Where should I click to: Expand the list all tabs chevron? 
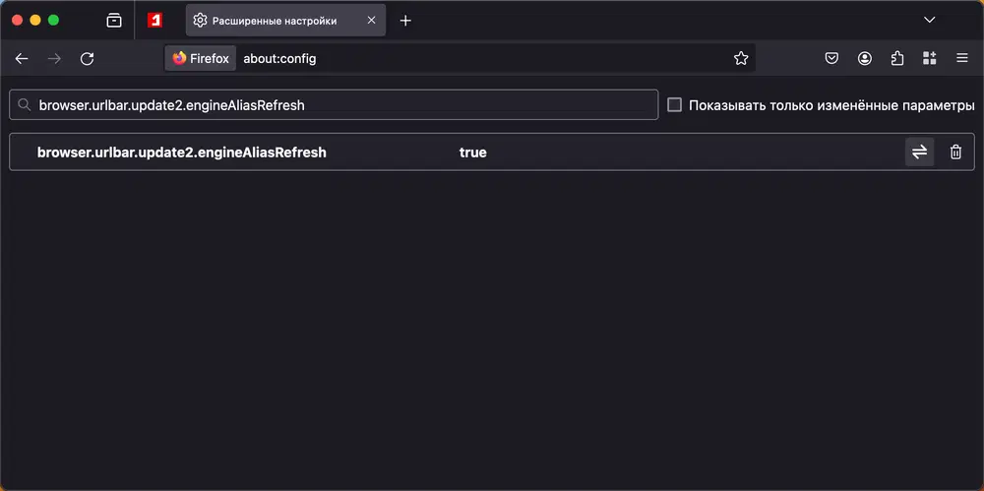point(929,20)
